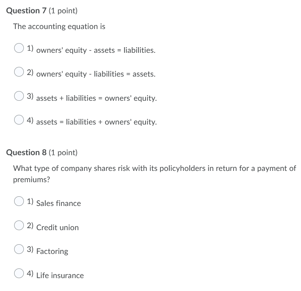Pick radio for assets + liabilities = owners' equity
301x291 pixels.
pyautogui.click(x=19, y=96)
